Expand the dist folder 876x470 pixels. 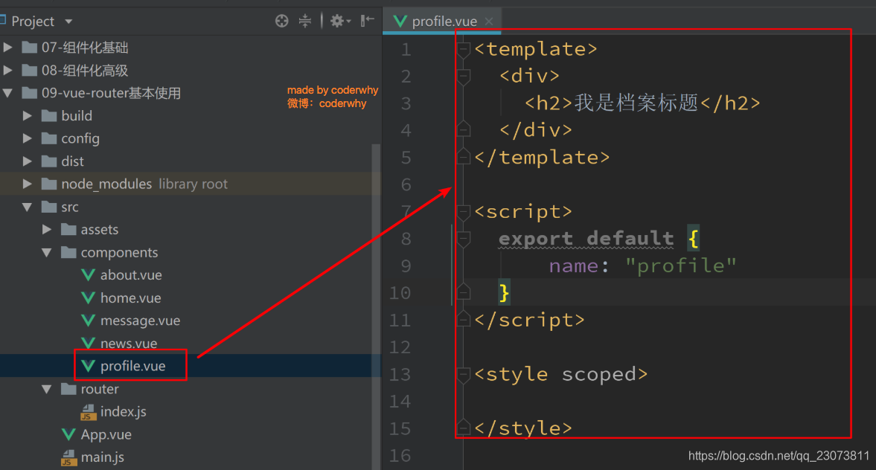click(x=27, y=161)
